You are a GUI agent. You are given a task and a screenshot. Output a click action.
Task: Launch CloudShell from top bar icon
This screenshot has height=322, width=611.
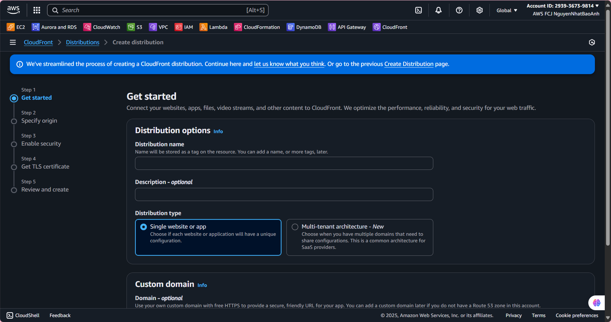(419, 10)
